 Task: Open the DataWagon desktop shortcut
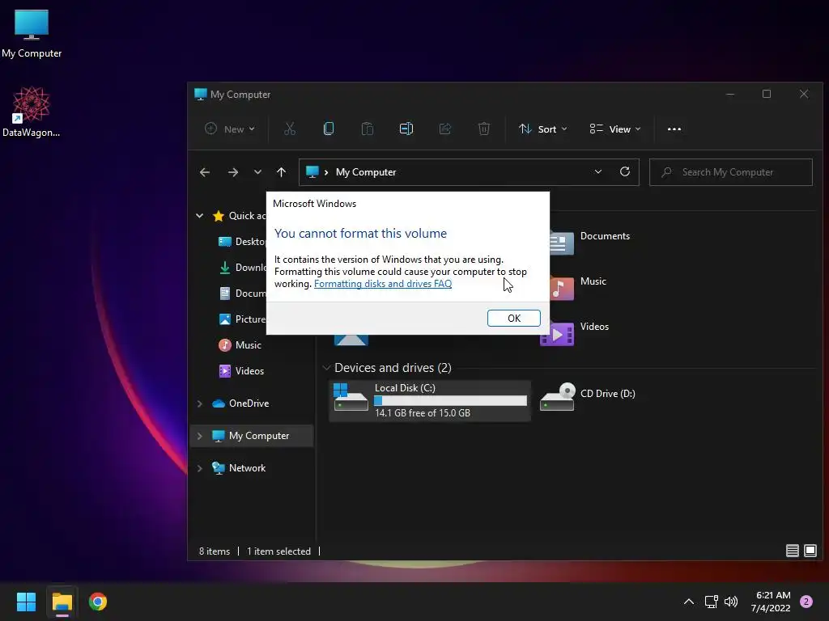point(32,112)
